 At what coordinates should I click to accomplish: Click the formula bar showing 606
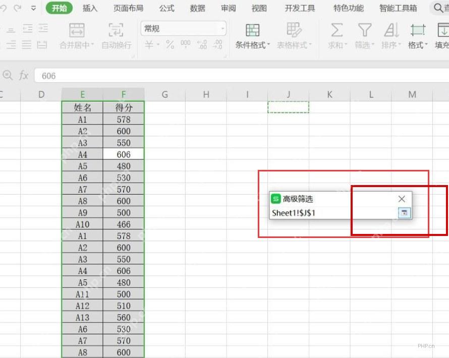(x=241, y=76)
